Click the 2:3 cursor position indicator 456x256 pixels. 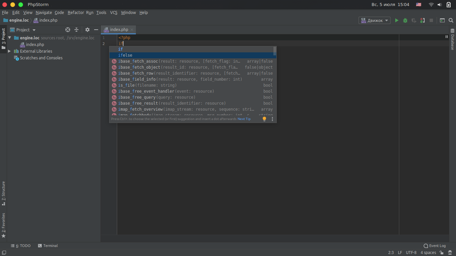pyautogui.click(x=391, y=253)
